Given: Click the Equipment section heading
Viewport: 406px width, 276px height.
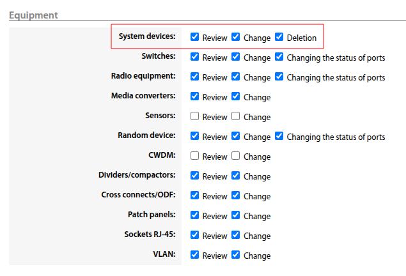Looking at the screenshot, I should point(33,15).
